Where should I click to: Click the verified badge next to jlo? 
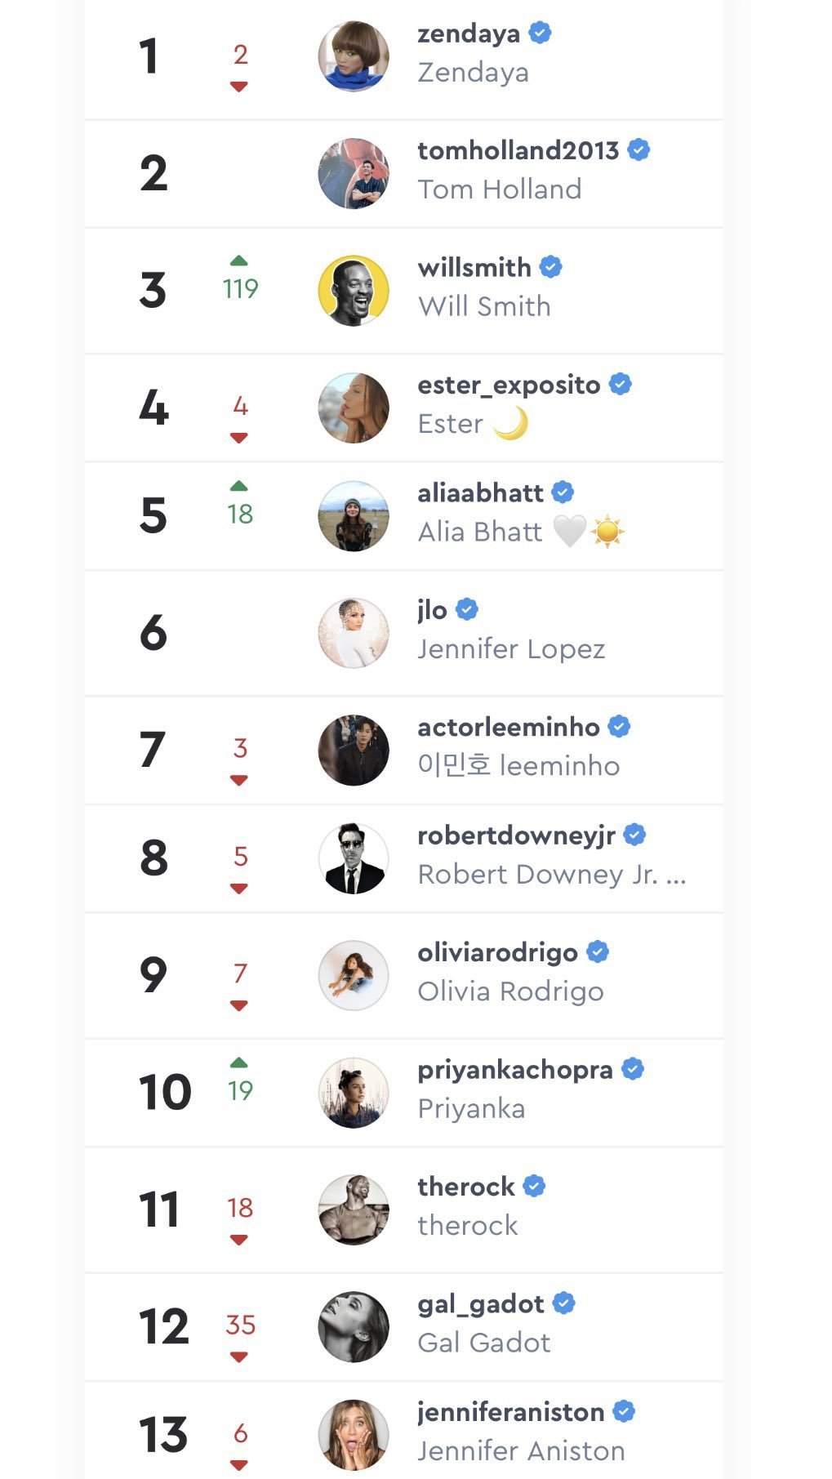click(466, 609)
